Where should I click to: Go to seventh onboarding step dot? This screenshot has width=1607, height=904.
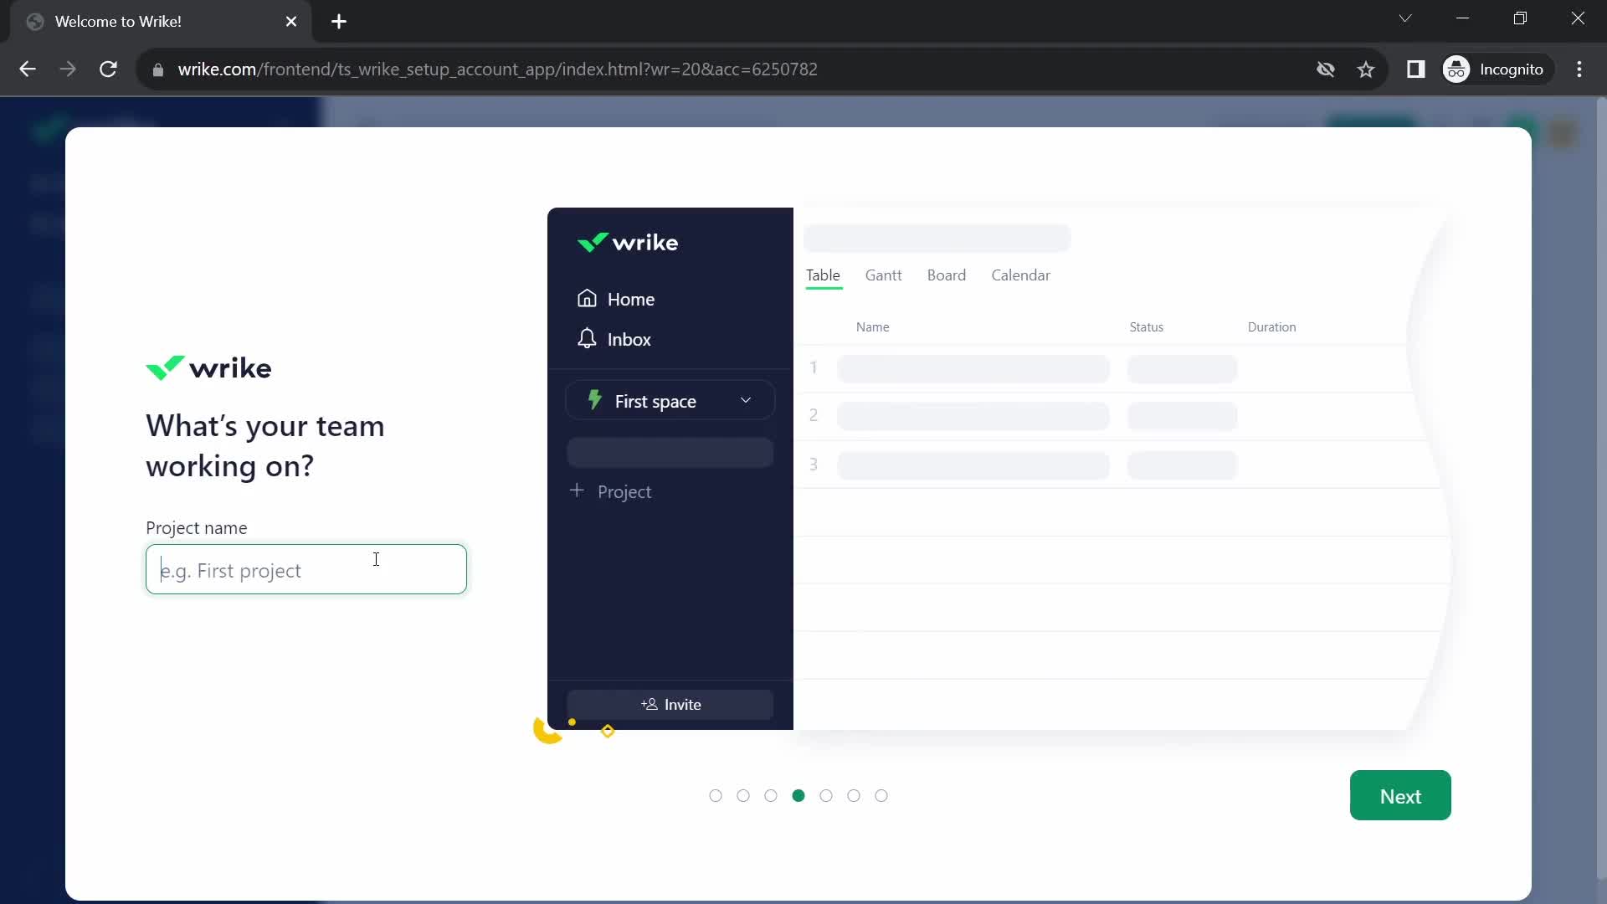tap(881, 796)
